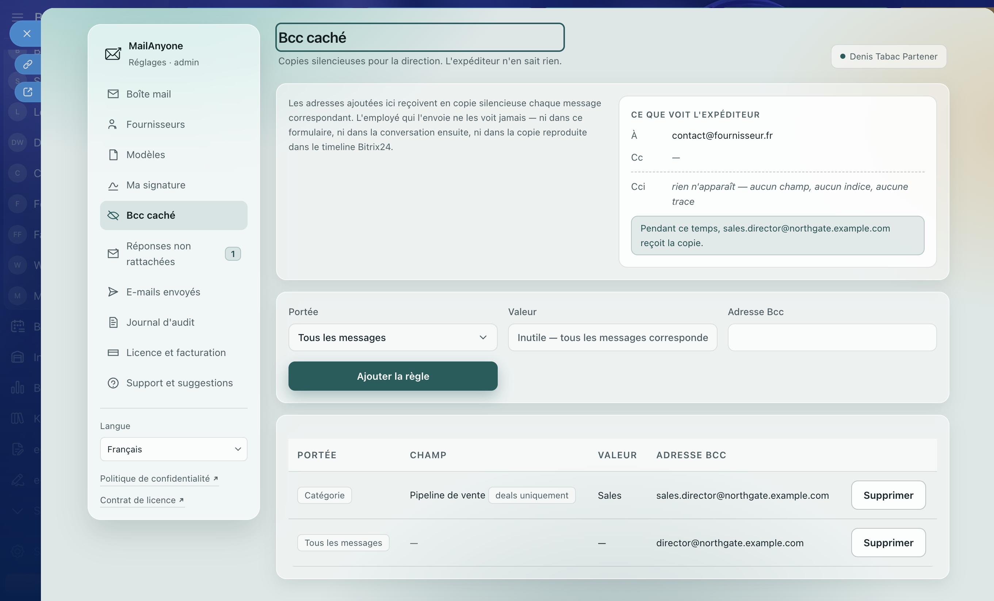This screenshot has width=994, height=601.
Task: Open the Journal d'audit section
Action: tap(173, 322)
